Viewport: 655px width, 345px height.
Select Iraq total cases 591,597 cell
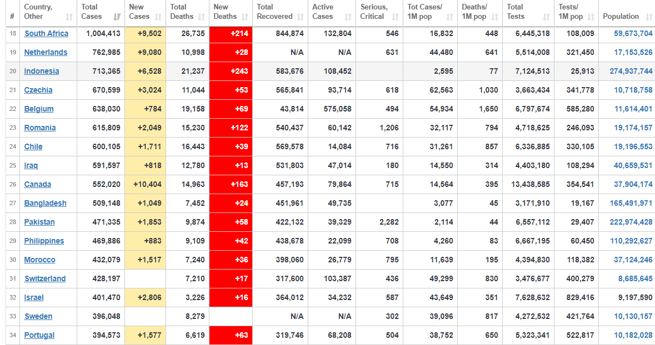101,166
